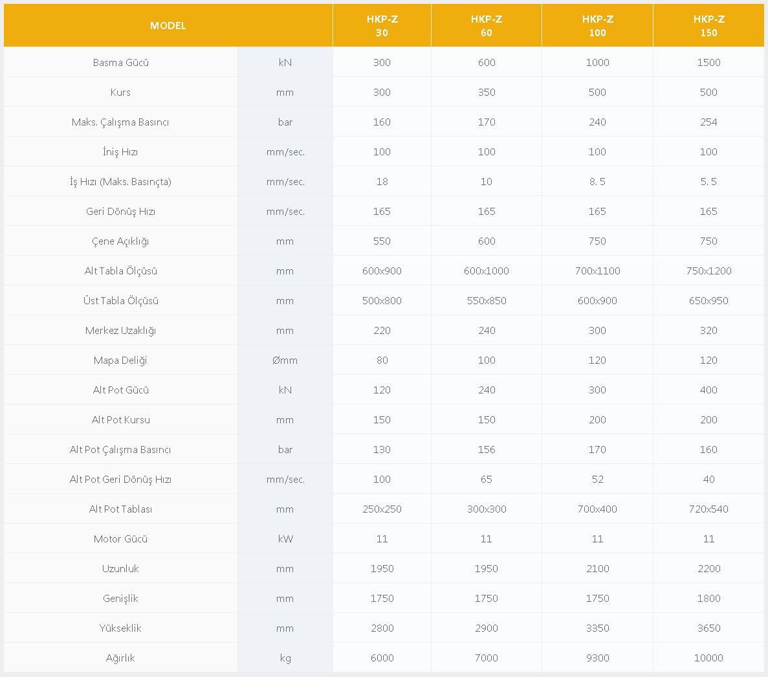Click the 18 İş Hızı value
Image resolution: width=768 pixels, height=677 pixels.
point(382,182)
